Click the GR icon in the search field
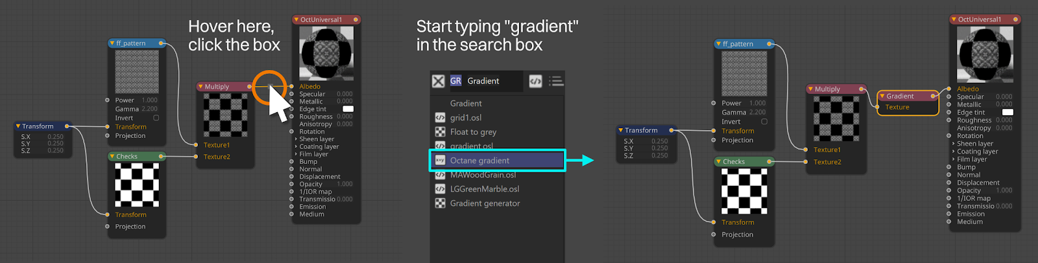 455,81
